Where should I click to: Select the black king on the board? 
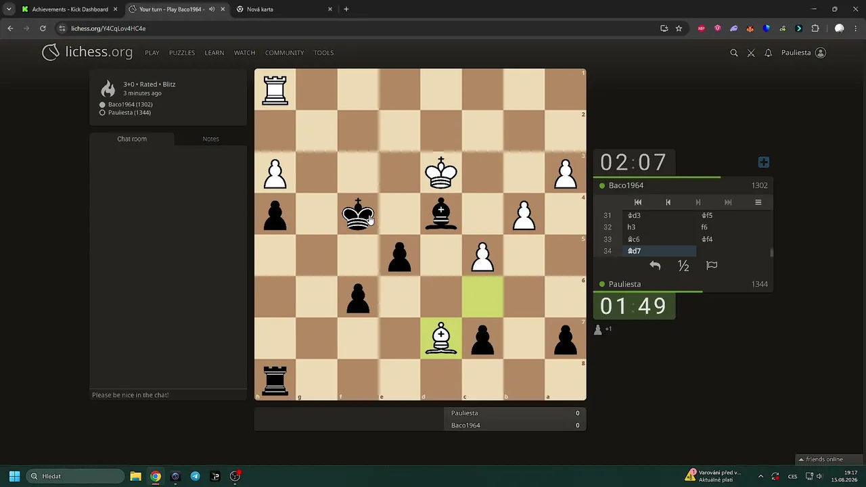[x=358, y=214]
